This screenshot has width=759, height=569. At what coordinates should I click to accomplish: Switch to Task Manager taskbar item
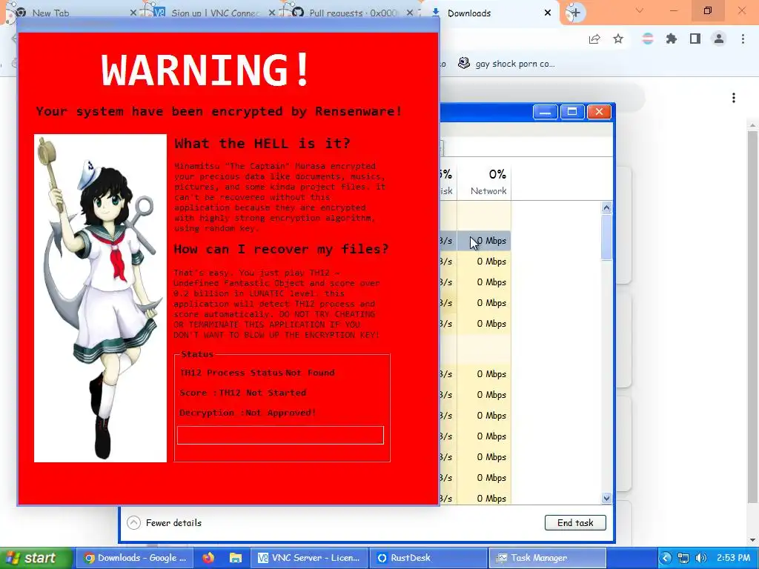pos(548,558)
